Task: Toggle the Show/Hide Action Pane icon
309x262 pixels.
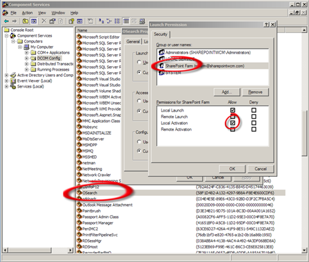Action: pyautogui.click(x=80, y=21)
